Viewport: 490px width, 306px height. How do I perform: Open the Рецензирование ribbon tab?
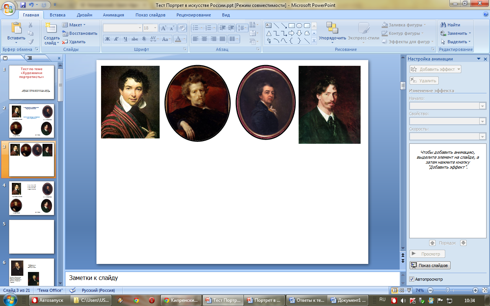pos(194,15)
